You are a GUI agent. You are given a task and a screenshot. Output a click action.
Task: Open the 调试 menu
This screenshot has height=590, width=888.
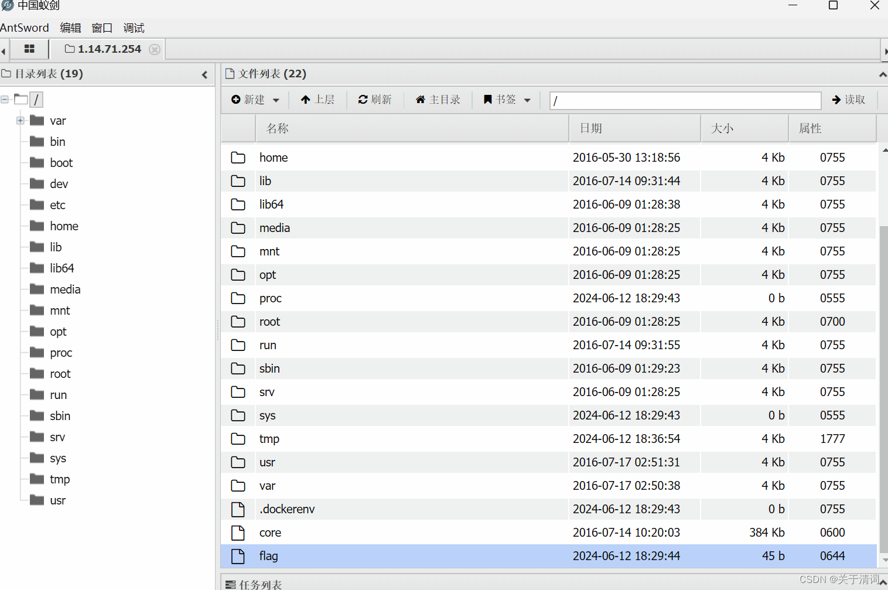pyautogui.click(x=134, y=28)
